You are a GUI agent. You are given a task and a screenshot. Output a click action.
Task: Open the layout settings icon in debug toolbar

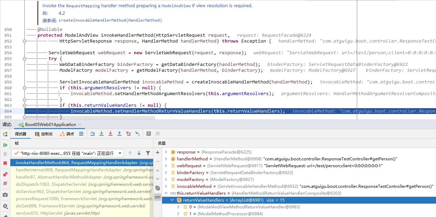(158, 134)
